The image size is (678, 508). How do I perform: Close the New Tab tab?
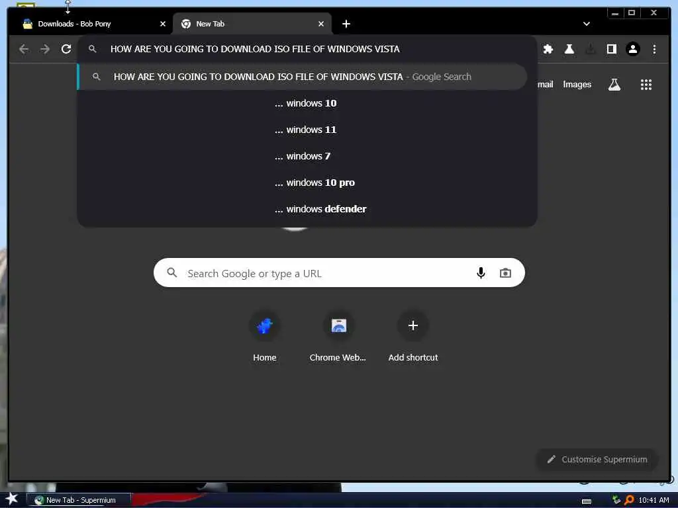[321, 24]
